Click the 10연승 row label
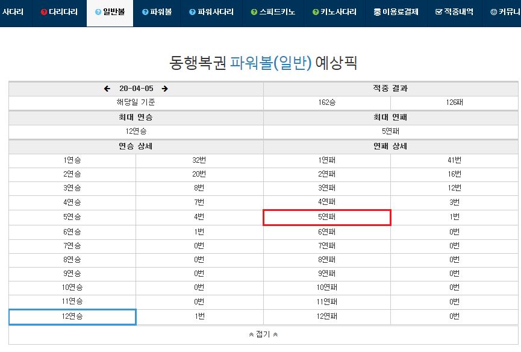The height and width of the screenshot is (352, 521). [x=72, y=288]
